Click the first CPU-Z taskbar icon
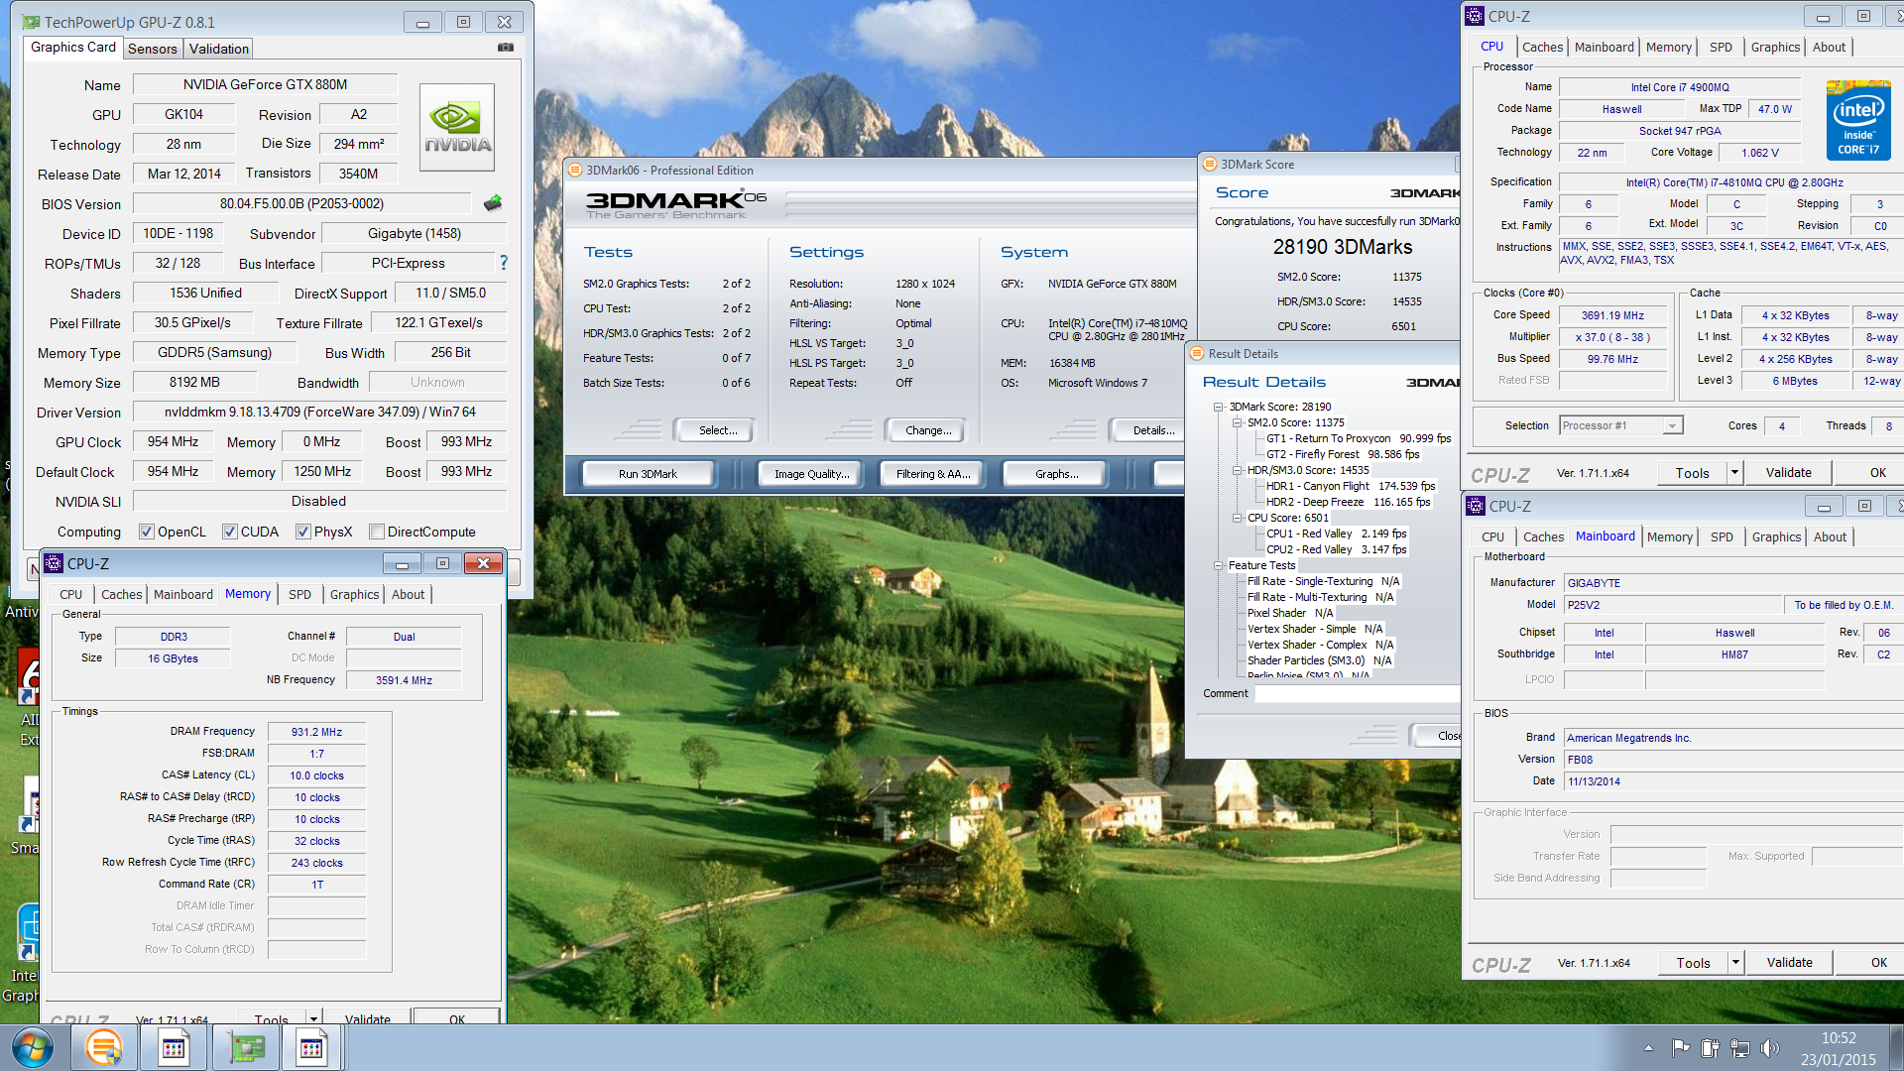Screen dimensions: 1904x1071 coord(174,1048)
